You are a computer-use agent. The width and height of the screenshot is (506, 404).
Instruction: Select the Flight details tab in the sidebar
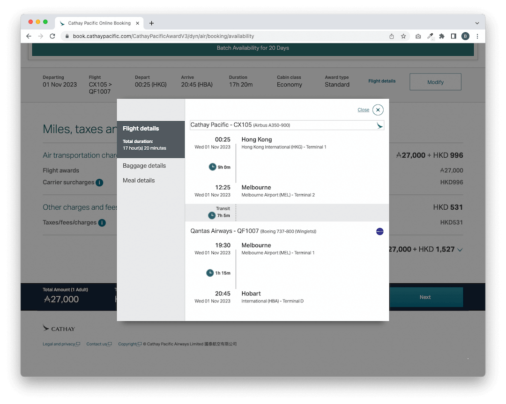[151, 140]
